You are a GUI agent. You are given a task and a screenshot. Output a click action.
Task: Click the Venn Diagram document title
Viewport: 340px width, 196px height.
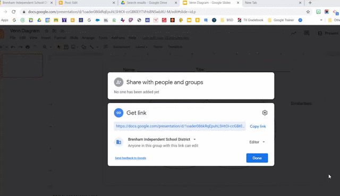coord(25,31)
